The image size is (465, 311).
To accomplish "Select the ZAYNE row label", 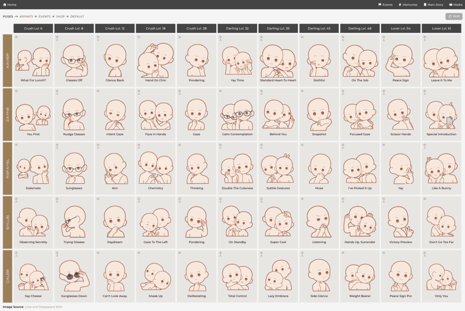I will tap(7, 114).
